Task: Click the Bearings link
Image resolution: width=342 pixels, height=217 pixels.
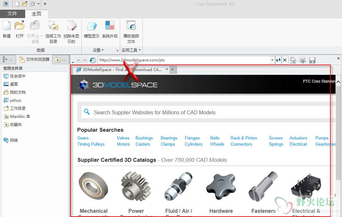Action: click(169, 138)
